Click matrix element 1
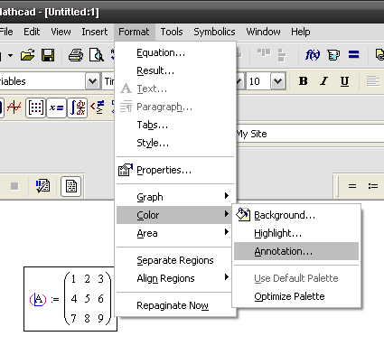The height and width of the screenshot is (355, 384). (x=74, y=279)
